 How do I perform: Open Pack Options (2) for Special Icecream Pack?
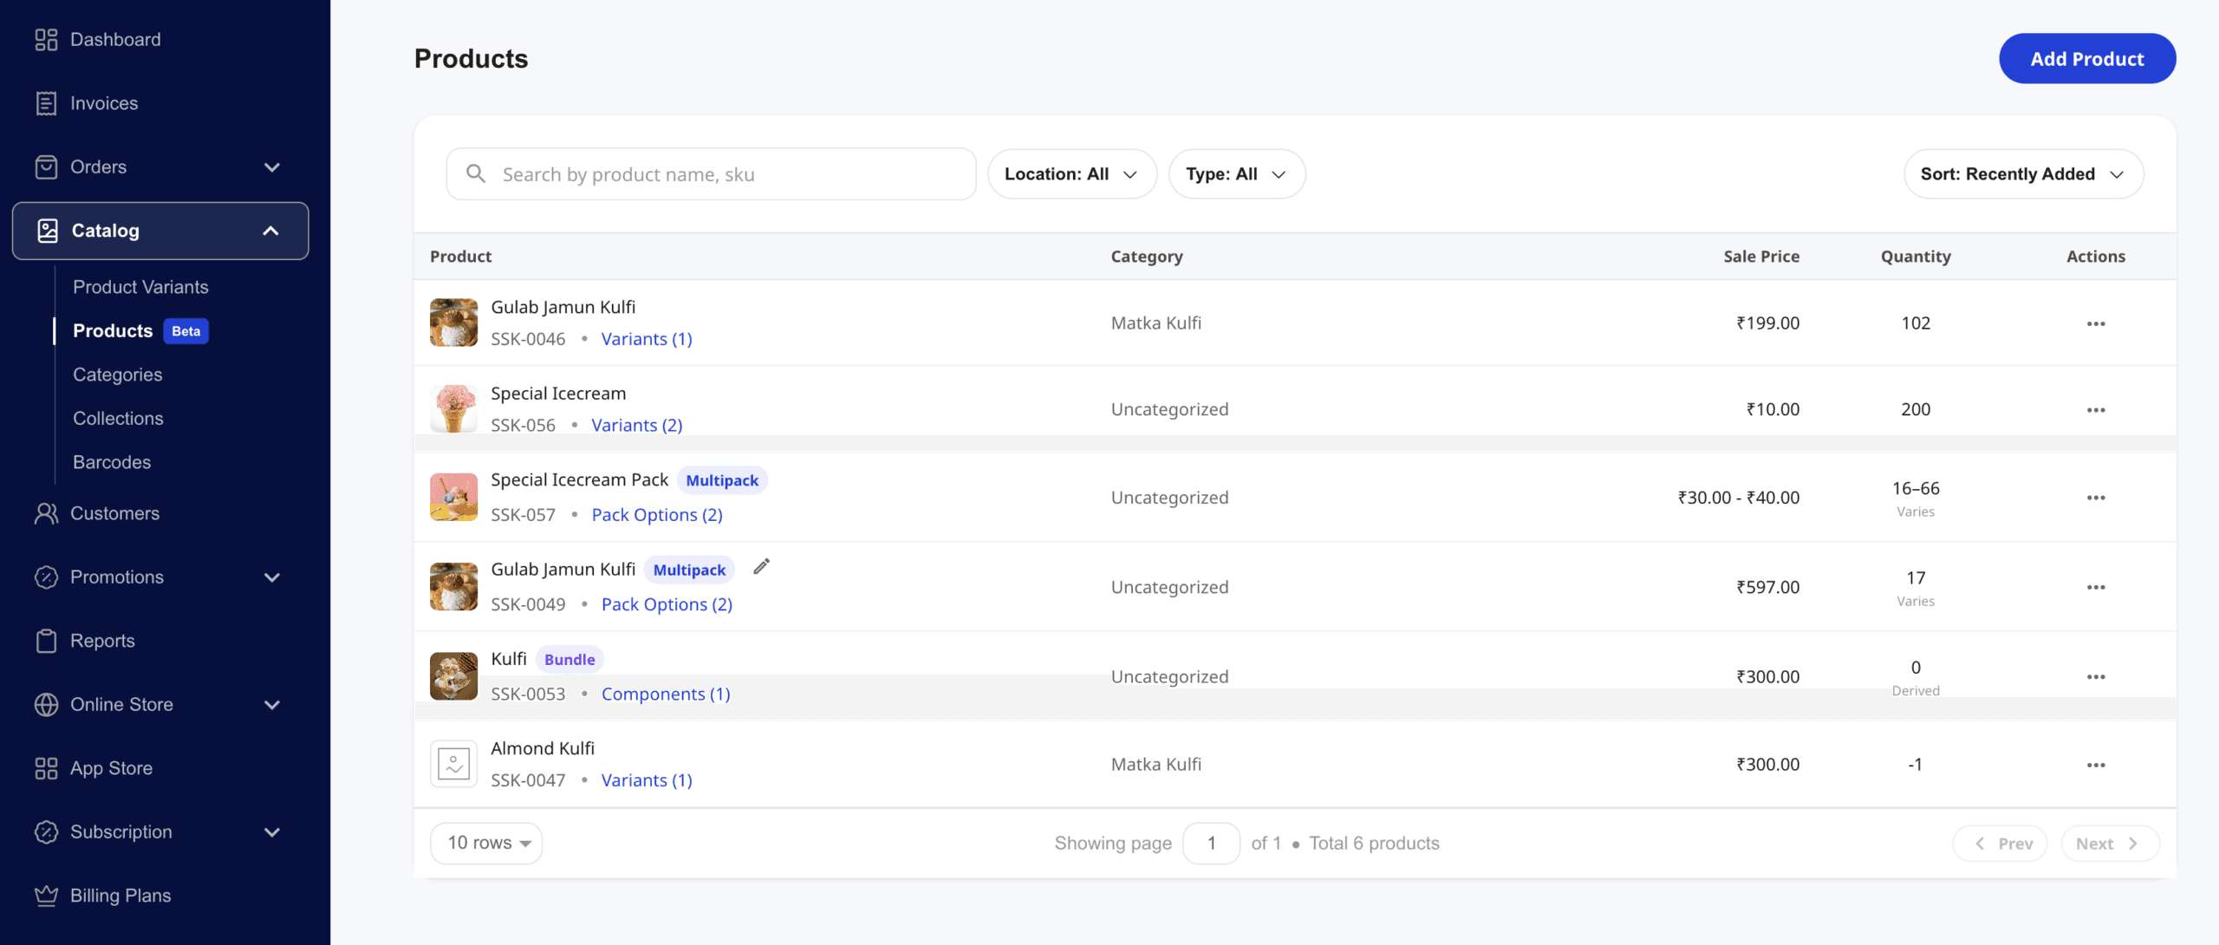click(x=657, y=515)
